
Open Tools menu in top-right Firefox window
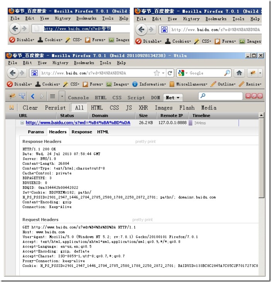pyautogui.click(x=238, y=19)
